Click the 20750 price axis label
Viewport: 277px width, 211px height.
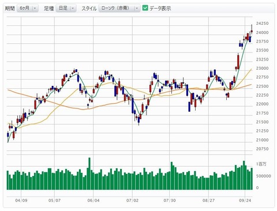(x=262, y=149)
